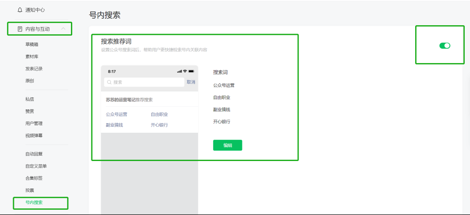Select 原创 menu item
Image resolution: width=470 pixels, height=215 pixels.
click(x=30, y=81)
